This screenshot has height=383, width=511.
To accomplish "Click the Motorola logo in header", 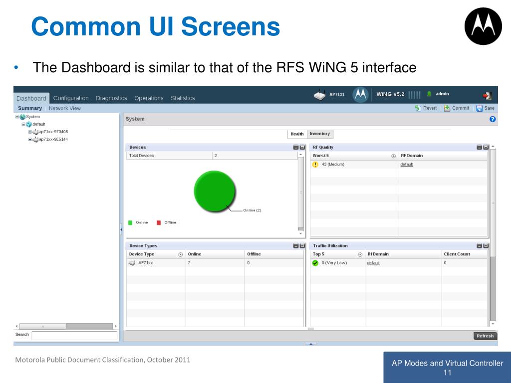I will click(x=360, y=95).
